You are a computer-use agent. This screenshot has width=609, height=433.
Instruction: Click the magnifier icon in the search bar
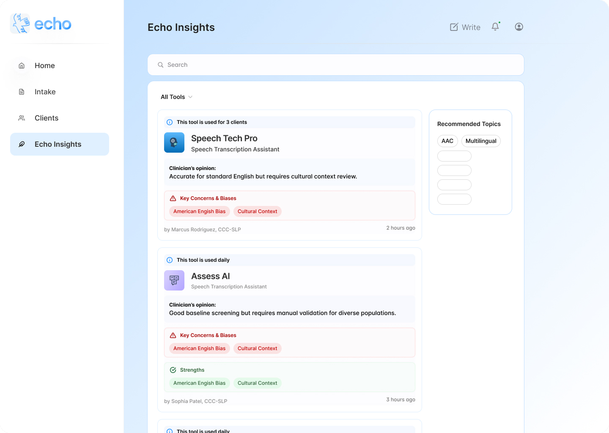[161, 65]
